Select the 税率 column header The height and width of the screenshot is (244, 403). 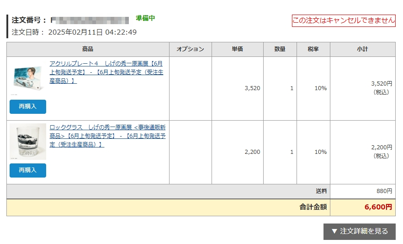(x=313, y=49)
